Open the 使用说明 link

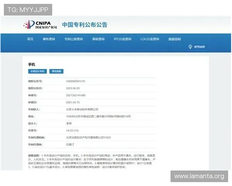point(200,47)
